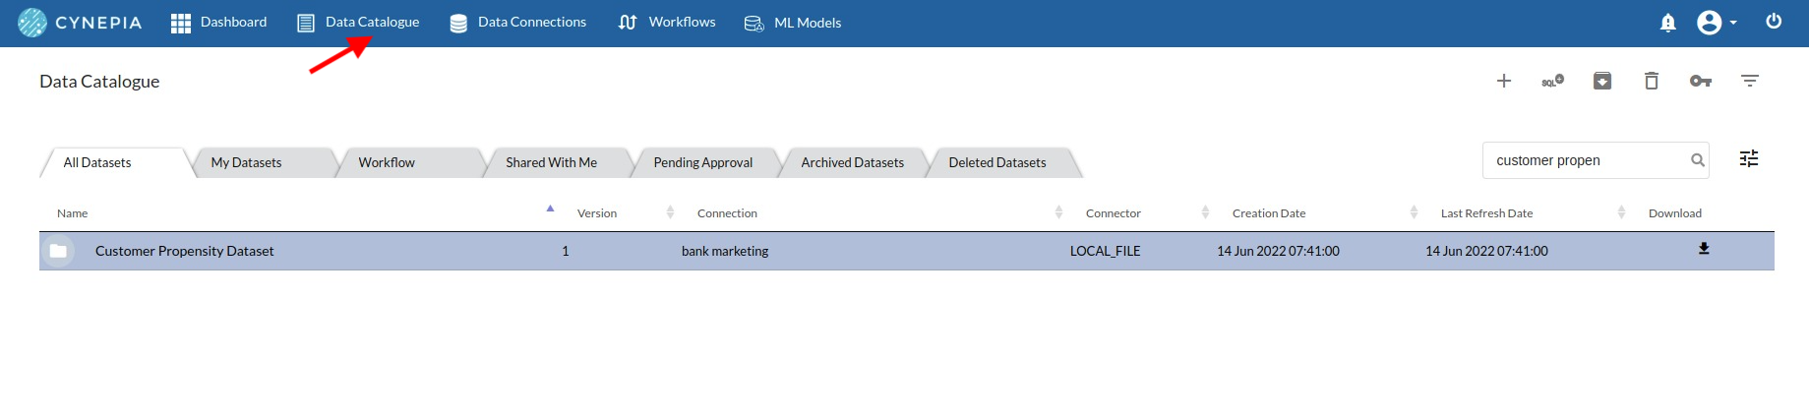Download the Customer Propensity Dataset
The width and height of the screenshot is (1809, 418).
[1704, 249]
